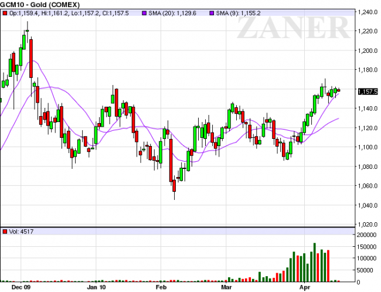Click the 1,200.0 price axis label

pos(368,50)
